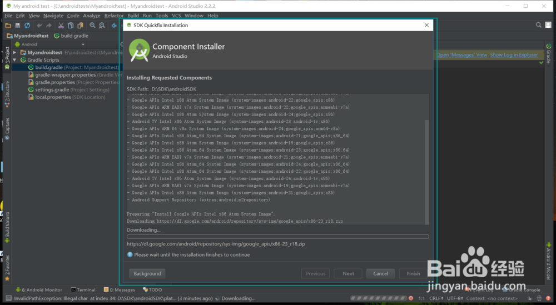Open the 2: Favorites side tab
Image resolution: width=556 pixels, height=305 pixels.
[7, 268]
